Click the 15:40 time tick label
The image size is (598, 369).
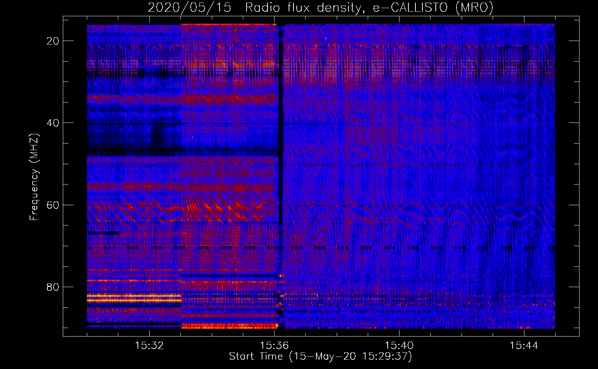click(400, 346)
